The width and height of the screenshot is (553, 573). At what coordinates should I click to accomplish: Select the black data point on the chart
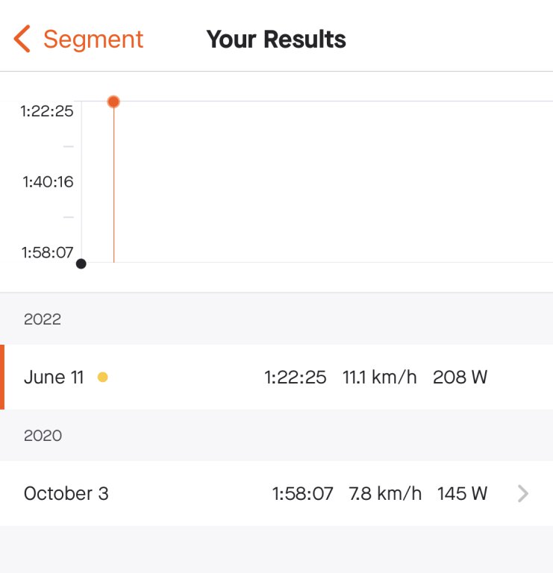pos(81,263)
